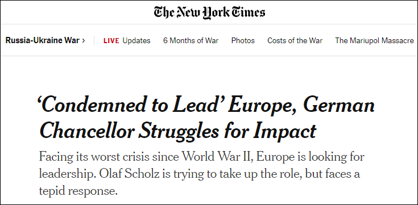Go to Costs of the War

295,41
